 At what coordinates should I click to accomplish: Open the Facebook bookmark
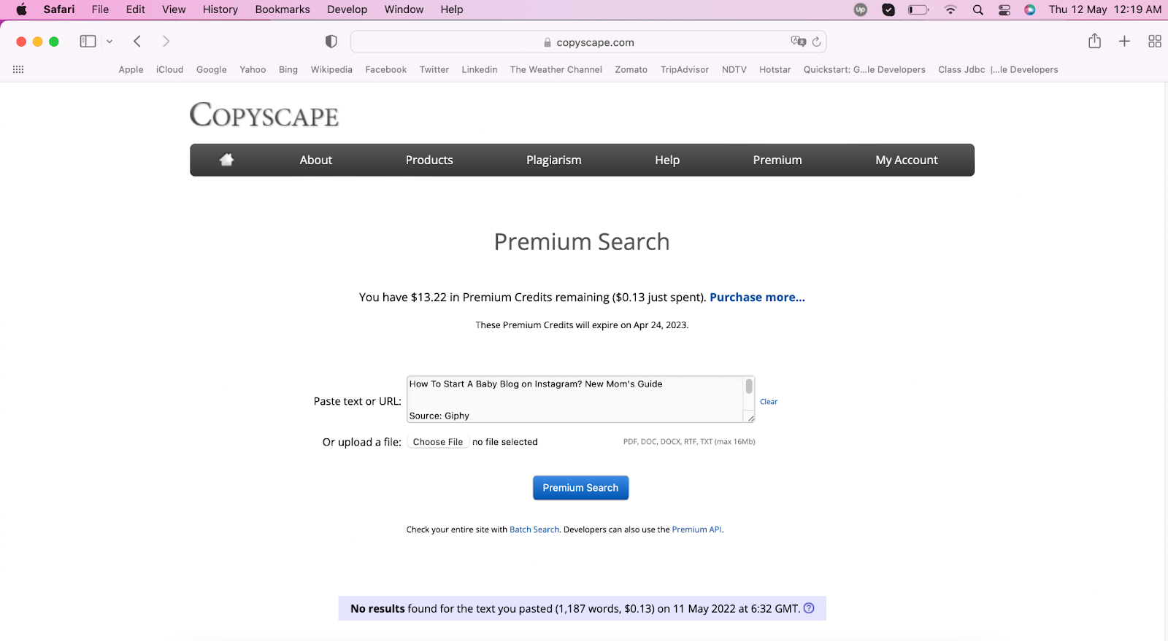386,70
